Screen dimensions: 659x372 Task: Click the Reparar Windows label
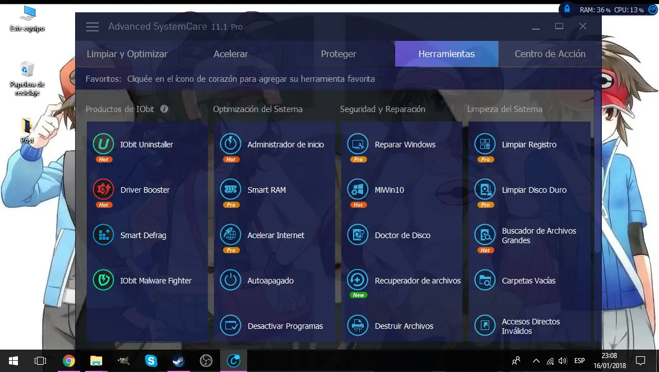click(x=405, y=145)
